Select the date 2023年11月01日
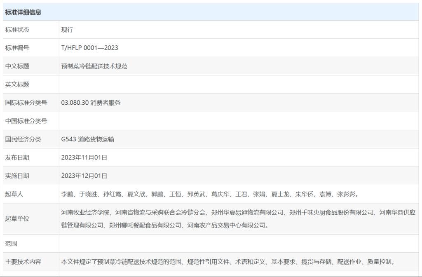Viewport: 422px width, 277px height. [84, 157]
